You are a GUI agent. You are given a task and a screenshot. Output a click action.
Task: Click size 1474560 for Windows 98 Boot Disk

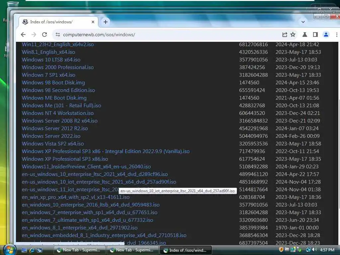pos(249,83)
